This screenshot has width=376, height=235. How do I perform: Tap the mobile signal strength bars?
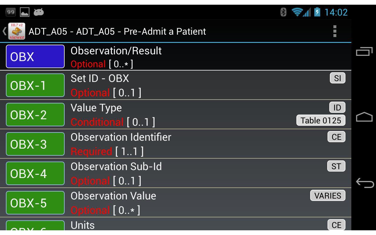pyautogui.click(x=305, y=12)
